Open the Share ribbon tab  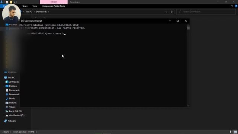click(25, 6)
